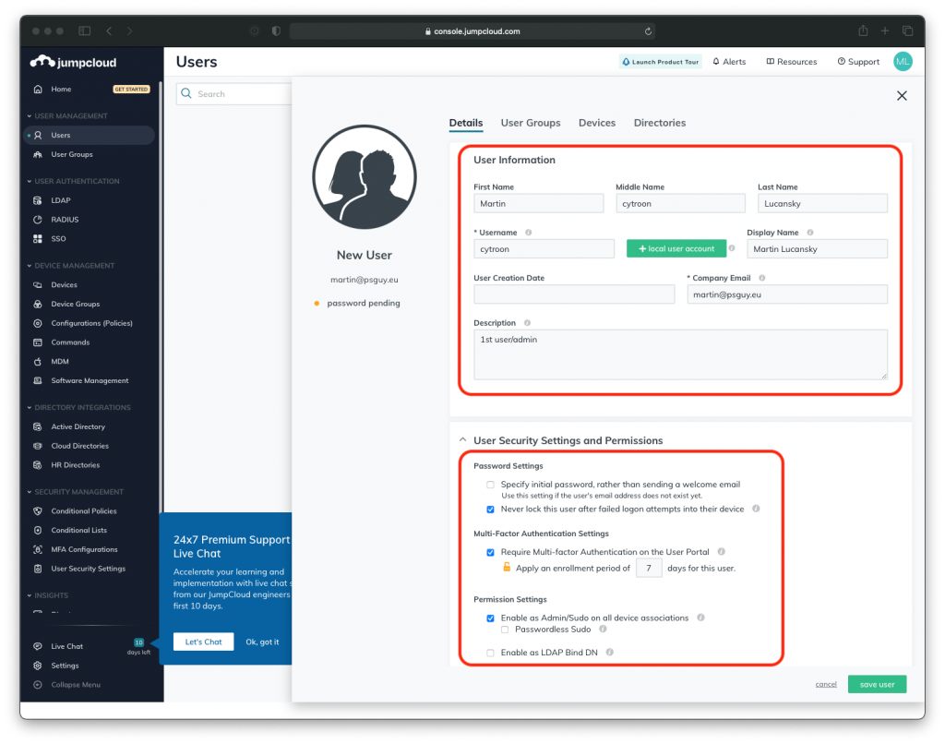Open the Conditional Policies shield icon
The image size is (945, 744).
pyautogui.click(x=38, y=510)
